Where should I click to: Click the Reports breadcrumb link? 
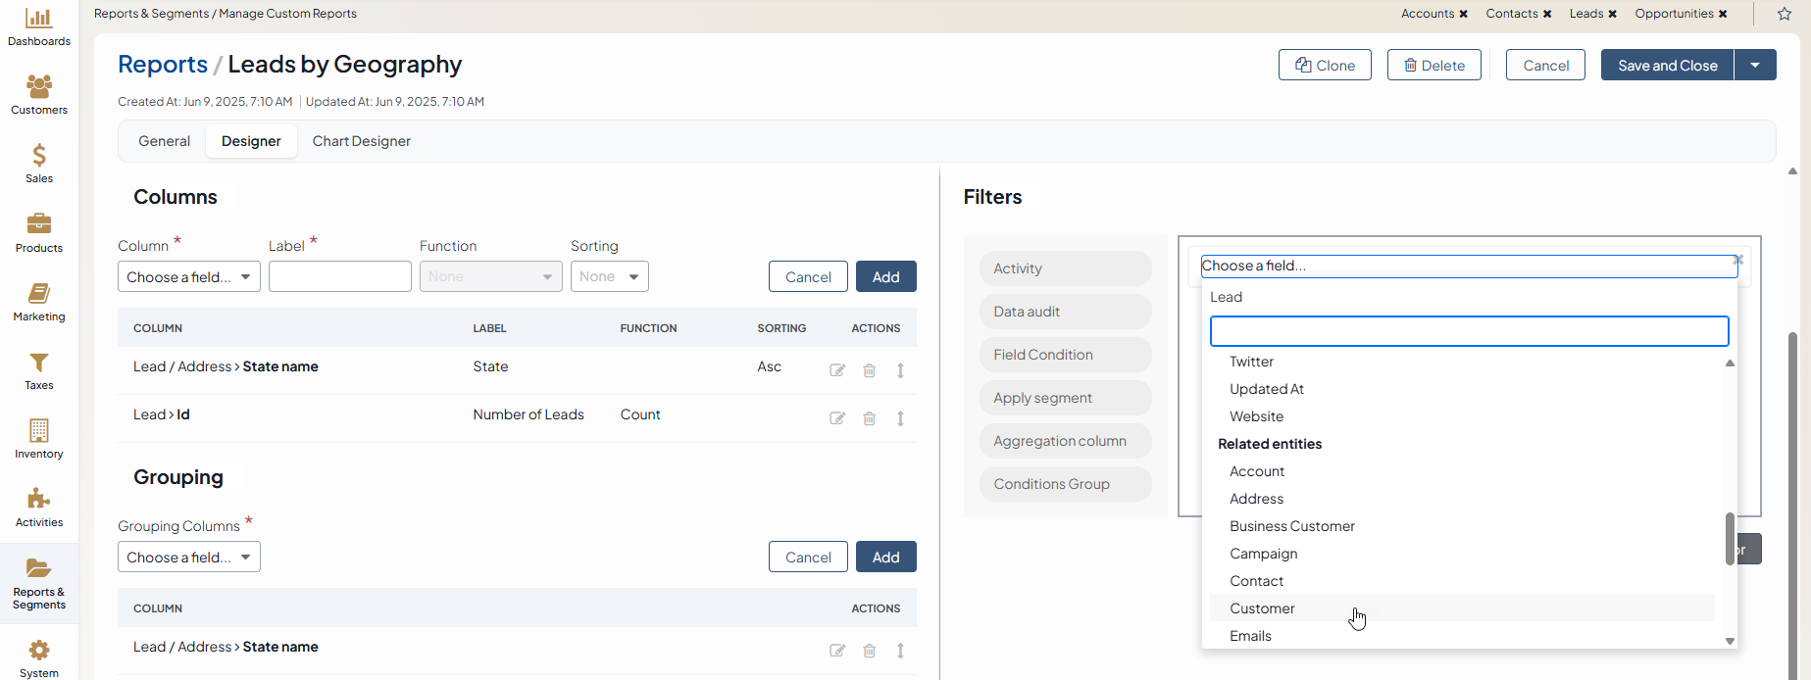point(163,65)
